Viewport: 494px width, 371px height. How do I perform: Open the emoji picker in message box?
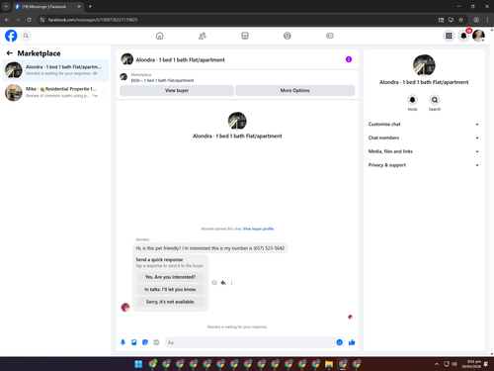[x=339, y=342]
